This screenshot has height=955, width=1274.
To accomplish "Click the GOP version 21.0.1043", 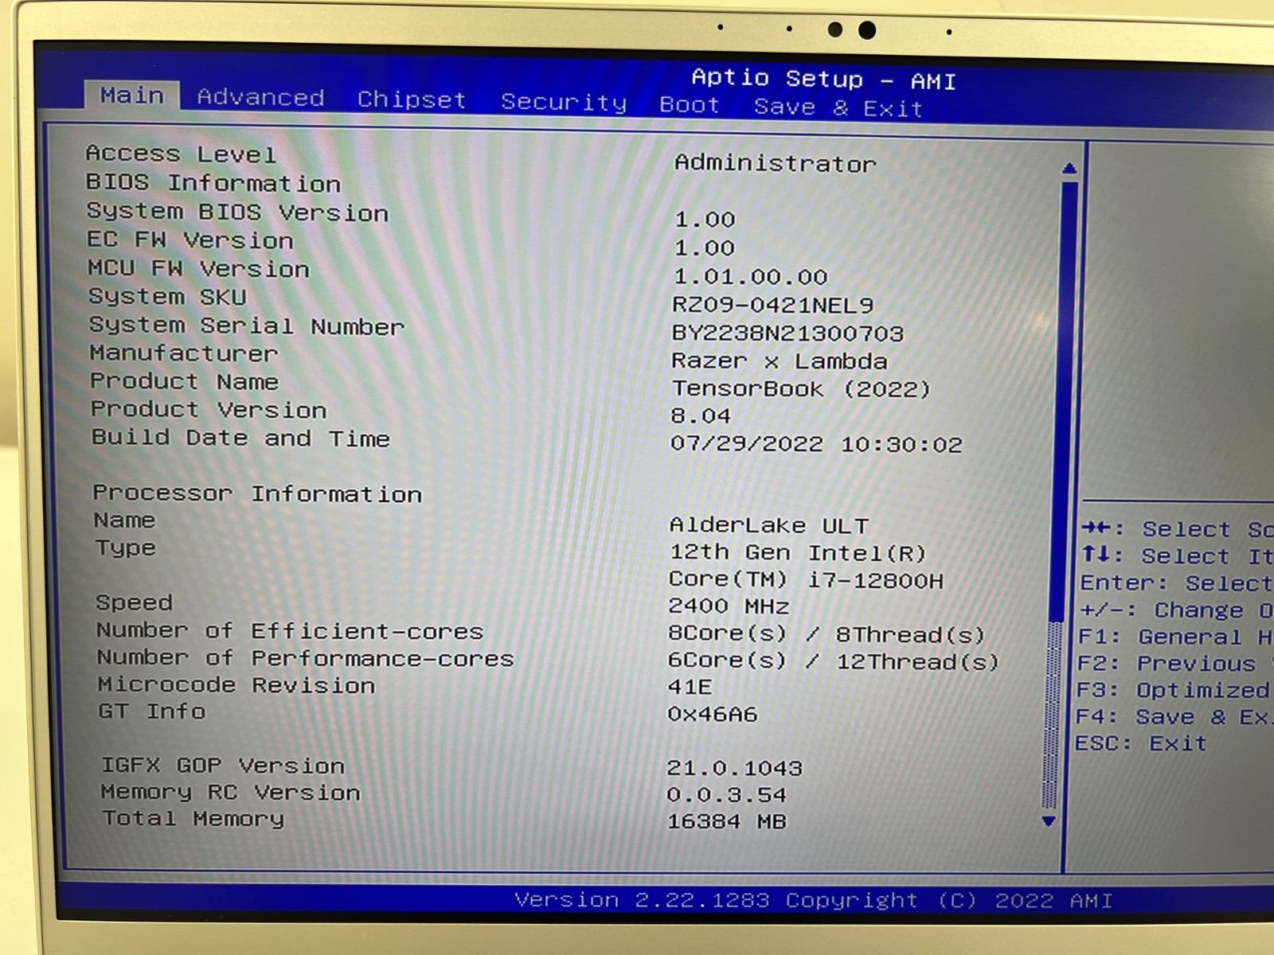I will (x=735, y=768).
